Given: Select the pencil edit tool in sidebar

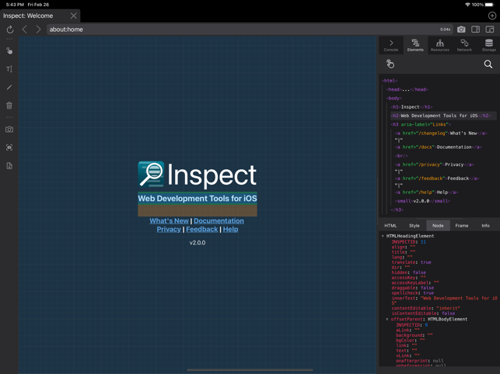Looking at the screenshot, I should (x=9, y=87).
